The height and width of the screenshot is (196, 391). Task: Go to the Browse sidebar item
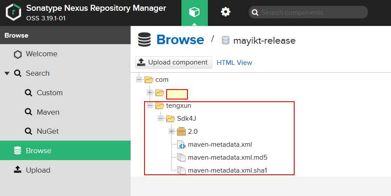(65, 150)
